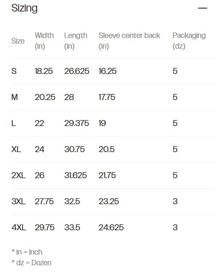The width and height of the screenshot is (217, 273).
Task: Click the 29.375 length value
Action: coord(76,123)
